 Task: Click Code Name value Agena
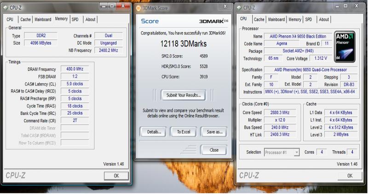pyautogui.click(x=282, y=44)
